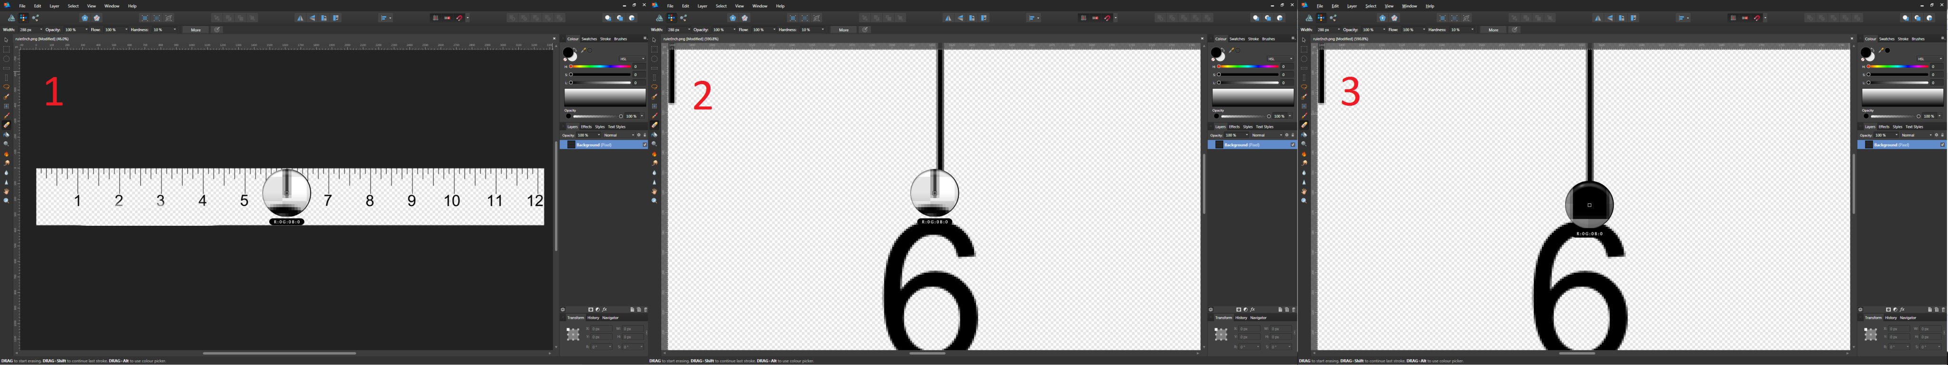Click Flip Horizontal icon in the left window toolbar
This screenshot has height=365, width=1948.
pos(300,18)
